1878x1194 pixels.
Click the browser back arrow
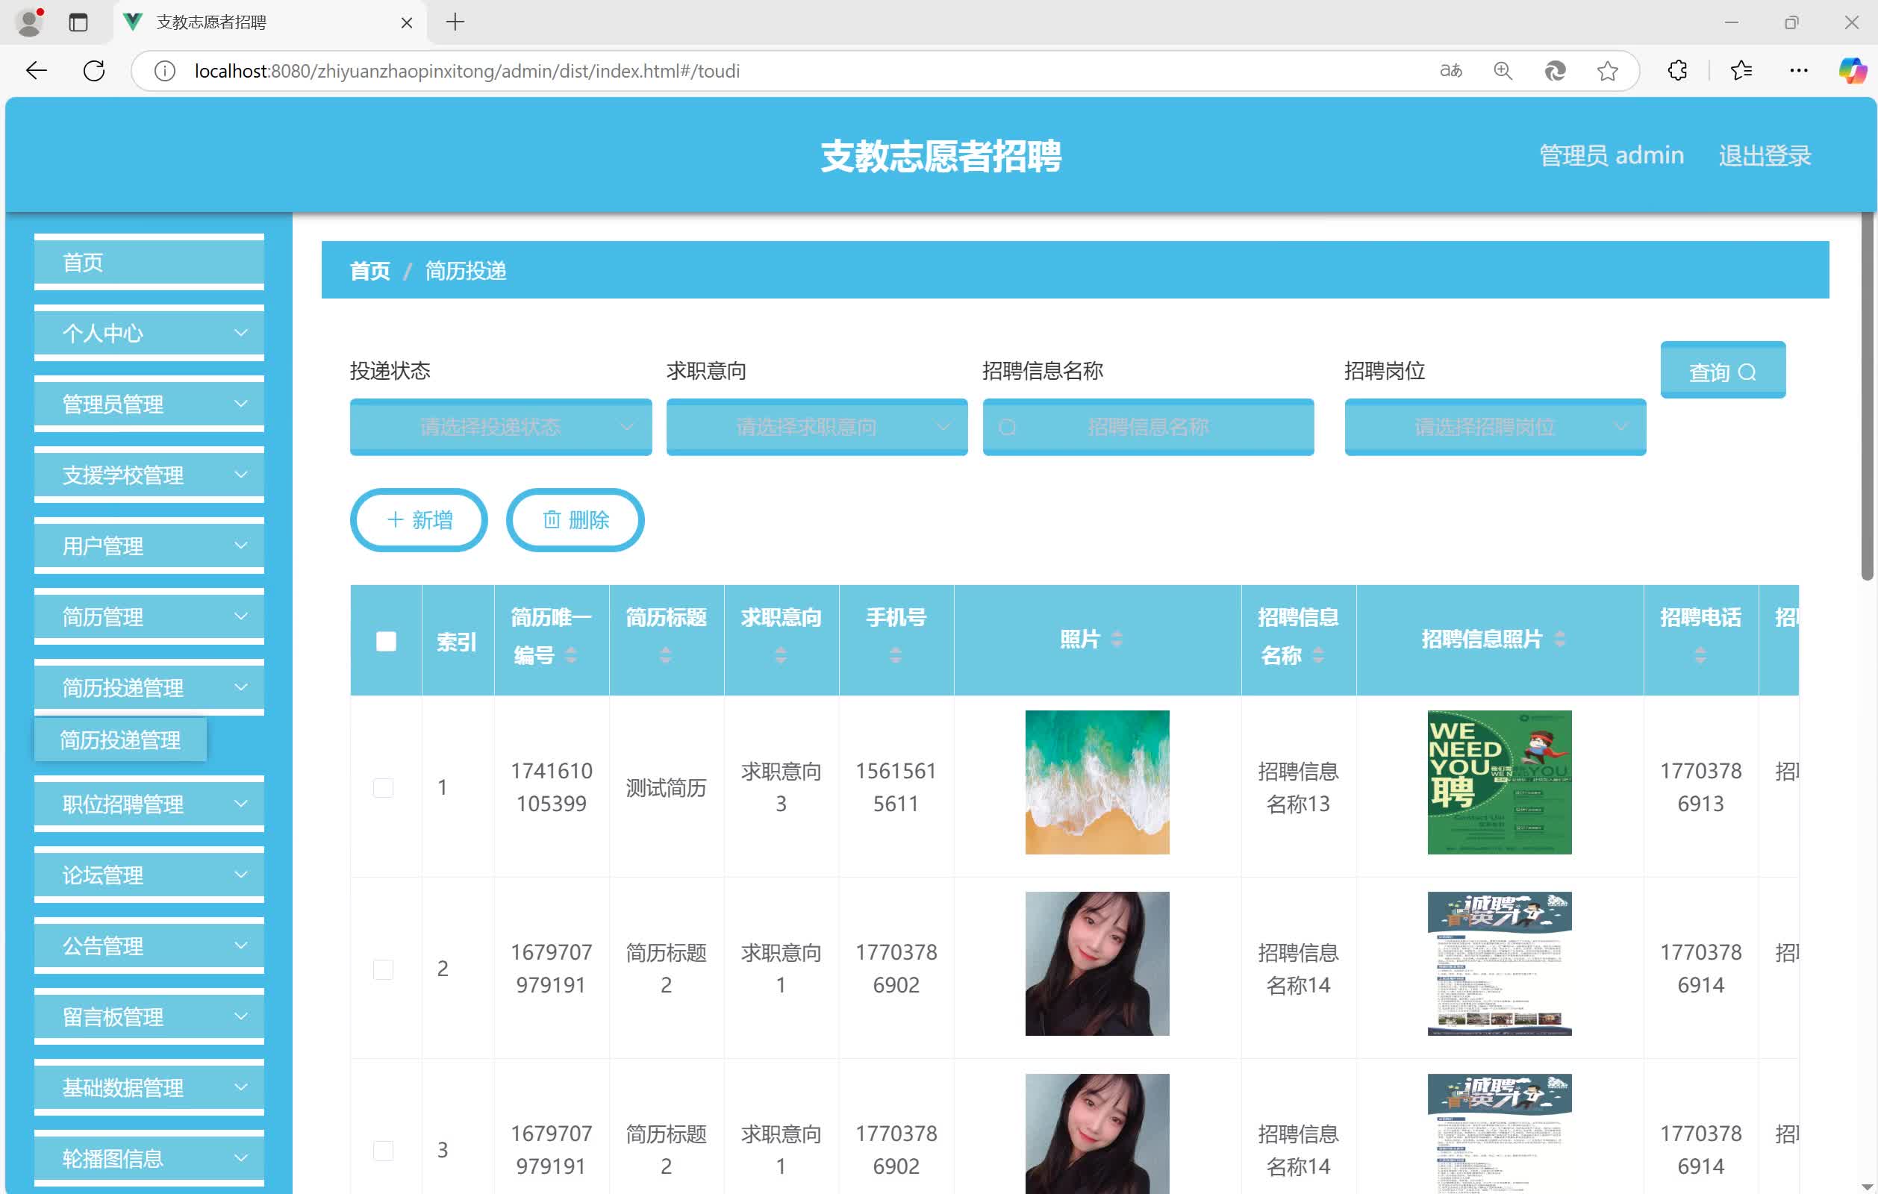tap(37, 71)
